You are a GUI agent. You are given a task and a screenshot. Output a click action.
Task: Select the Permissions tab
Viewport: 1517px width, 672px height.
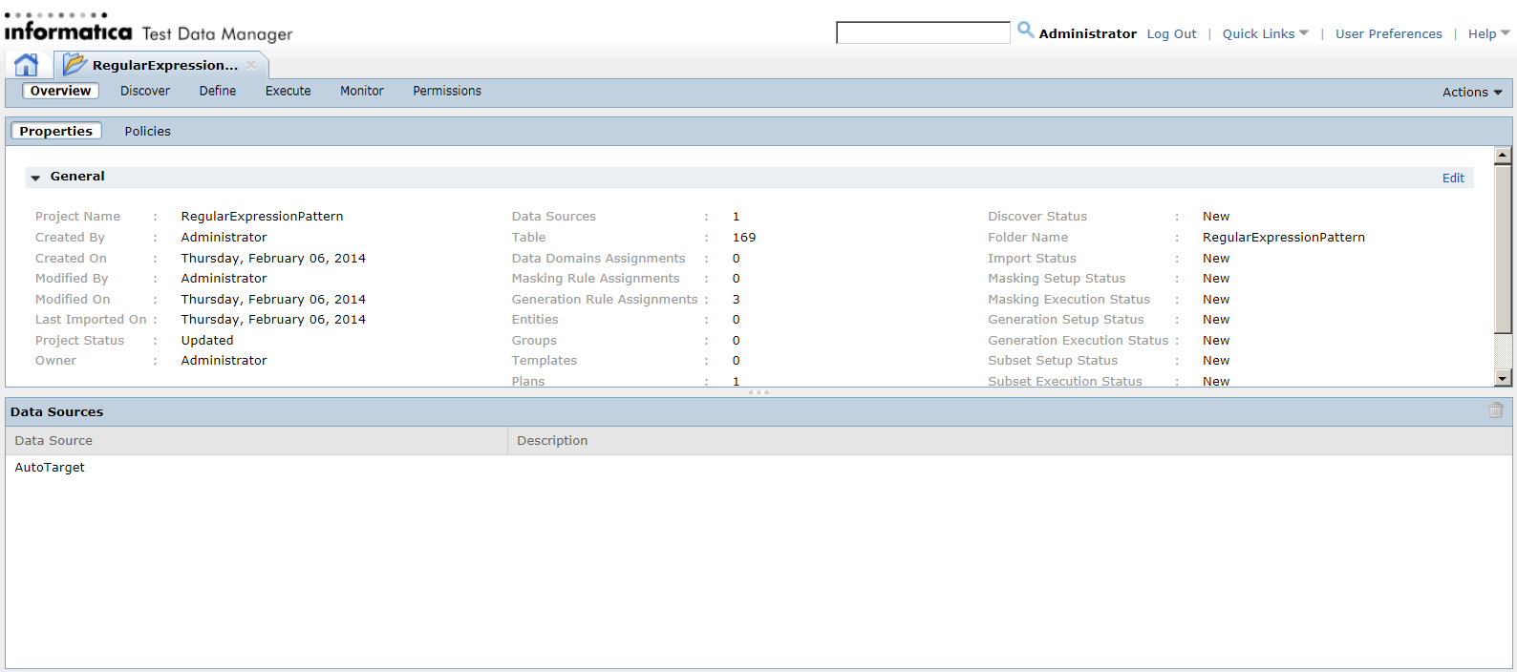447,91
